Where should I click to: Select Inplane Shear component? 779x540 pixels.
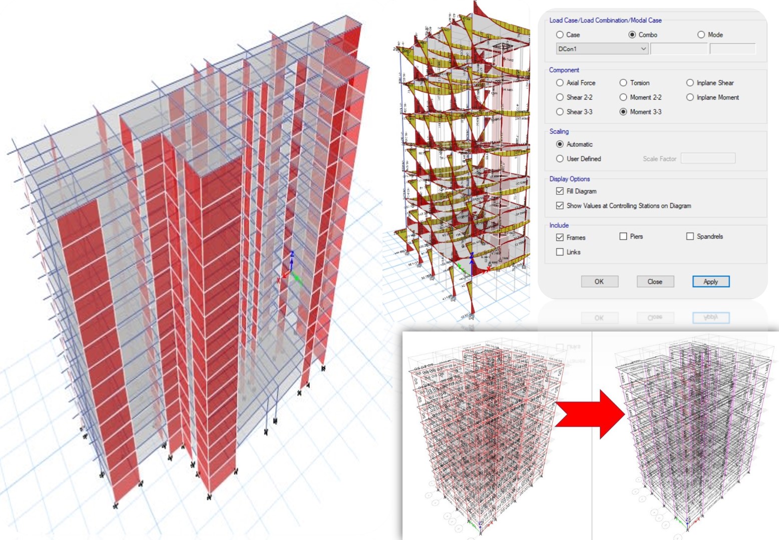coord(690,82)
